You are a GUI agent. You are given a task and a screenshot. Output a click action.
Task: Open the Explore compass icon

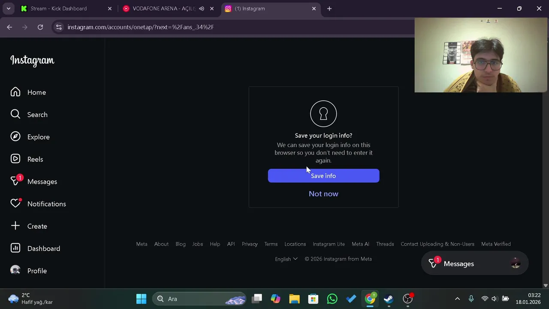pyautogui.click(x=15, y=136)
